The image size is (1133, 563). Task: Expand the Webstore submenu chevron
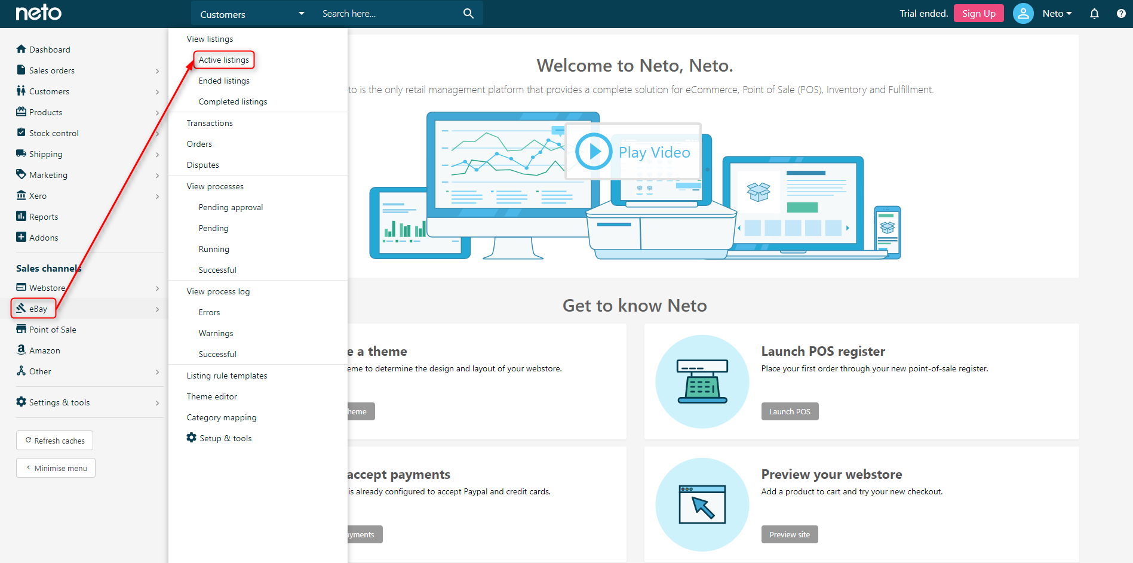157,288
